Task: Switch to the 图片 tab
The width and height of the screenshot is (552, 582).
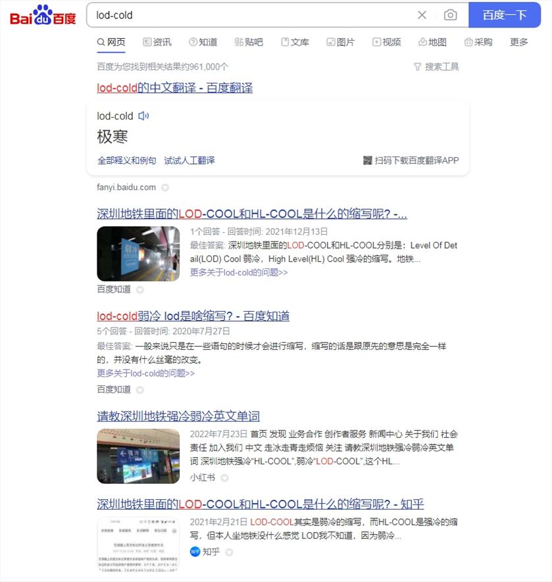Action: 341,42
